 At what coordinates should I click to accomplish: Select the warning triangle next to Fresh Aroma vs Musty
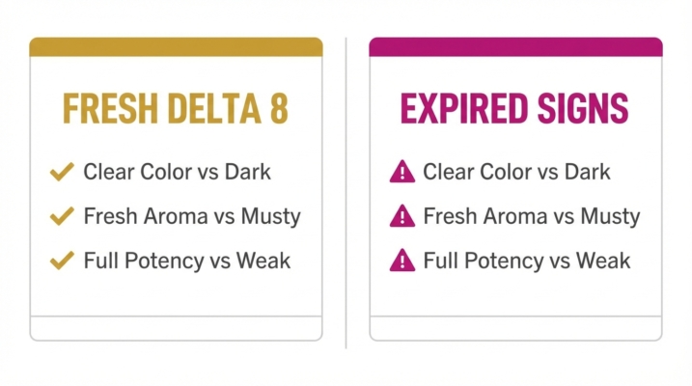(401, 216)
